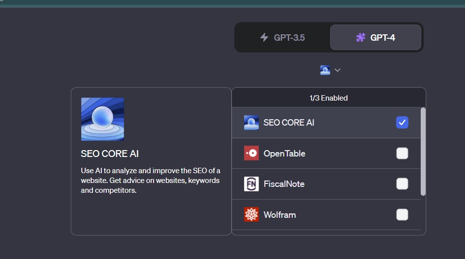The width and height of the screenshot is (465, 259).
Task: Click the purple puzzle piece plugin icon
Action: (x=361, y=38)
